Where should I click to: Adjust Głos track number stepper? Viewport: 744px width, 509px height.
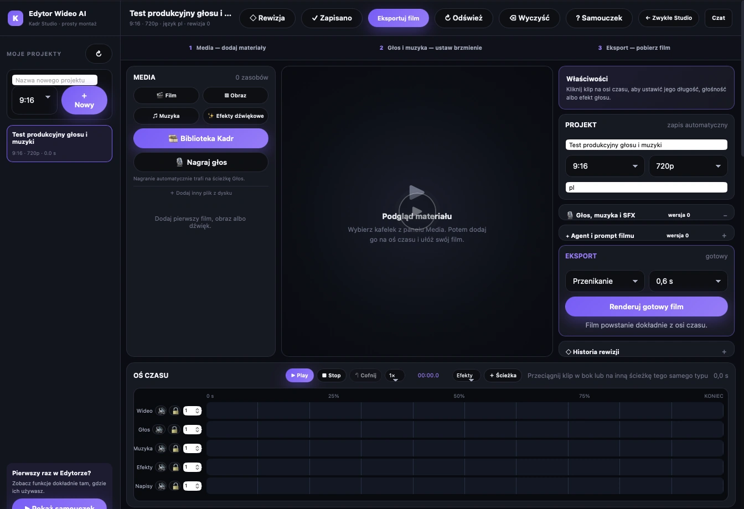[192, 430]
